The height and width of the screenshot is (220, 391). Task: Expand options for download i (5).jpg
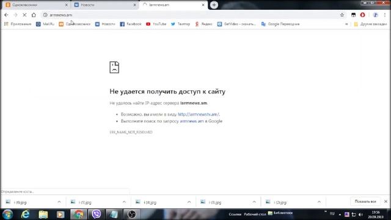tap(124, 202)
